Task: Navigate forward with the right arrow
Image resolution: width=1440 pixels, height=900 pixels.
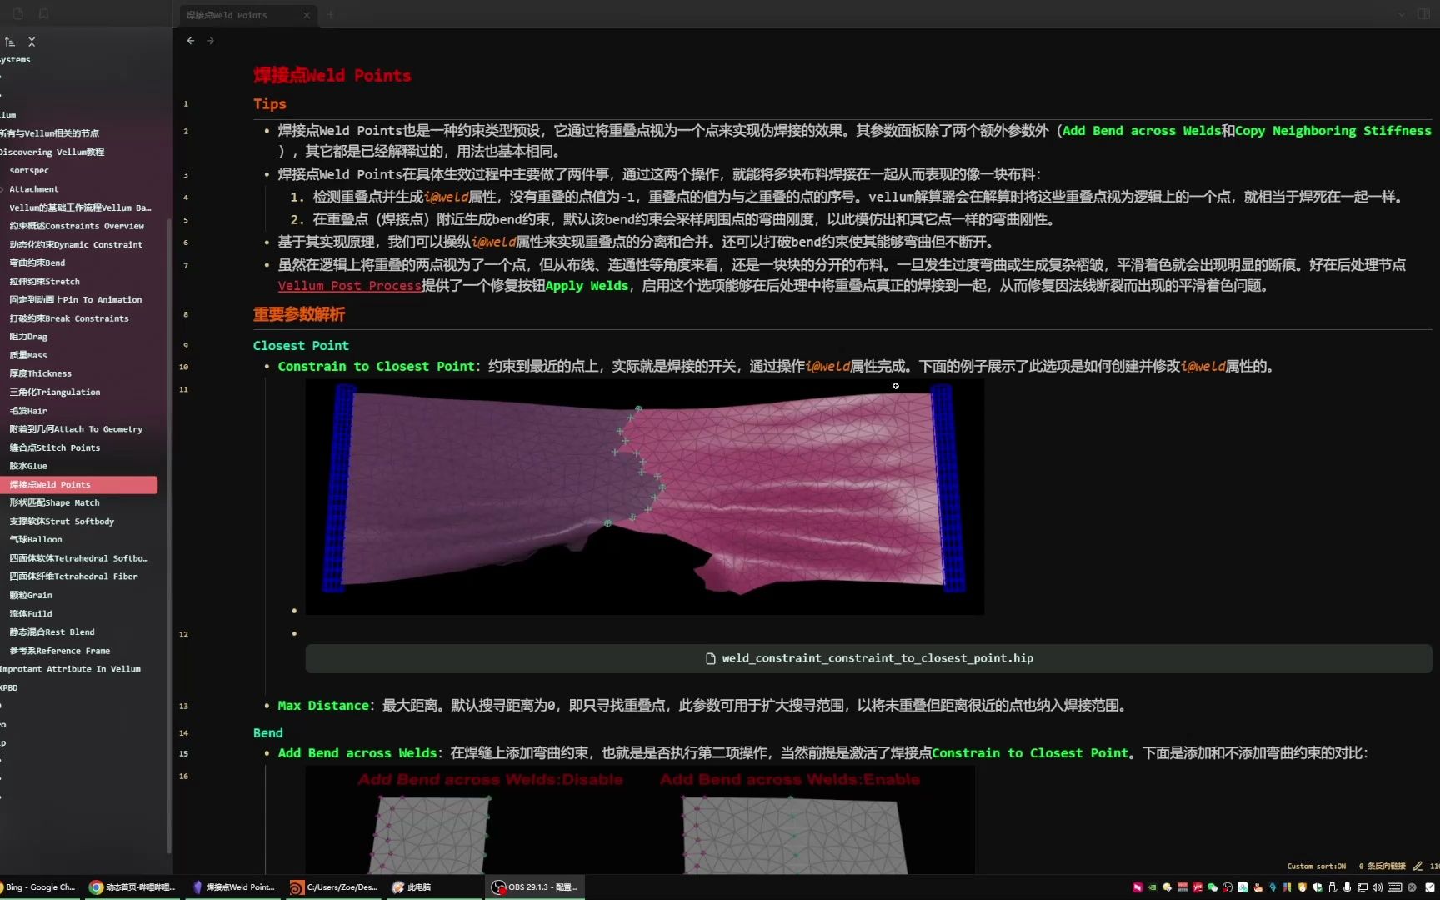Action: (x=211, y=41)
